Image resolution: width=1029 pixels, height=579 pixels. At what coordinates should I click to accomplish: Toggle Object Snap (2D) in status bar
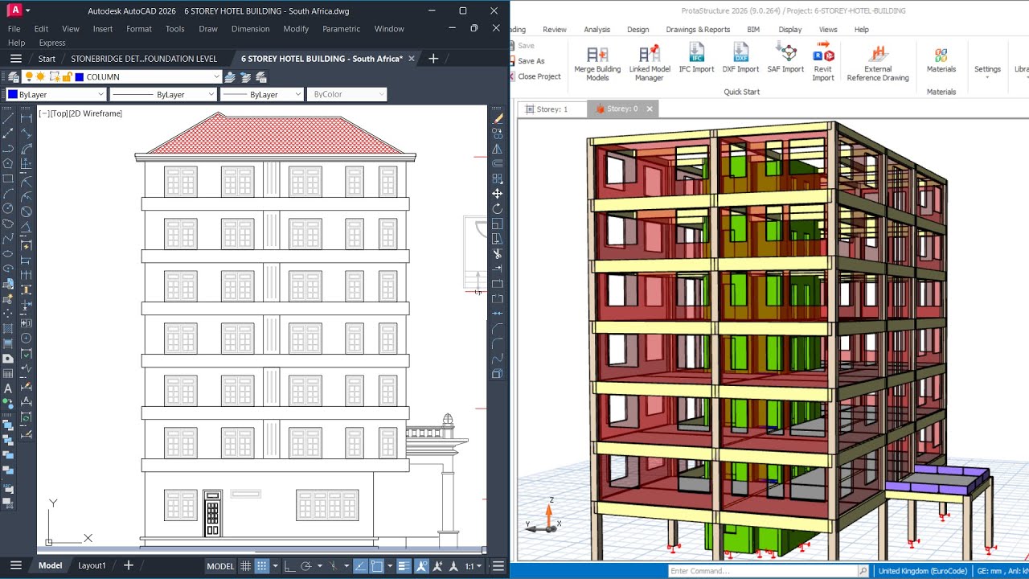pyautogui.click(x=377, y=566)
